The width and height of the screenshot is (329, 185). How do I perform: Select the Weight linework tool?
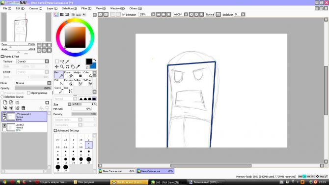78,74
